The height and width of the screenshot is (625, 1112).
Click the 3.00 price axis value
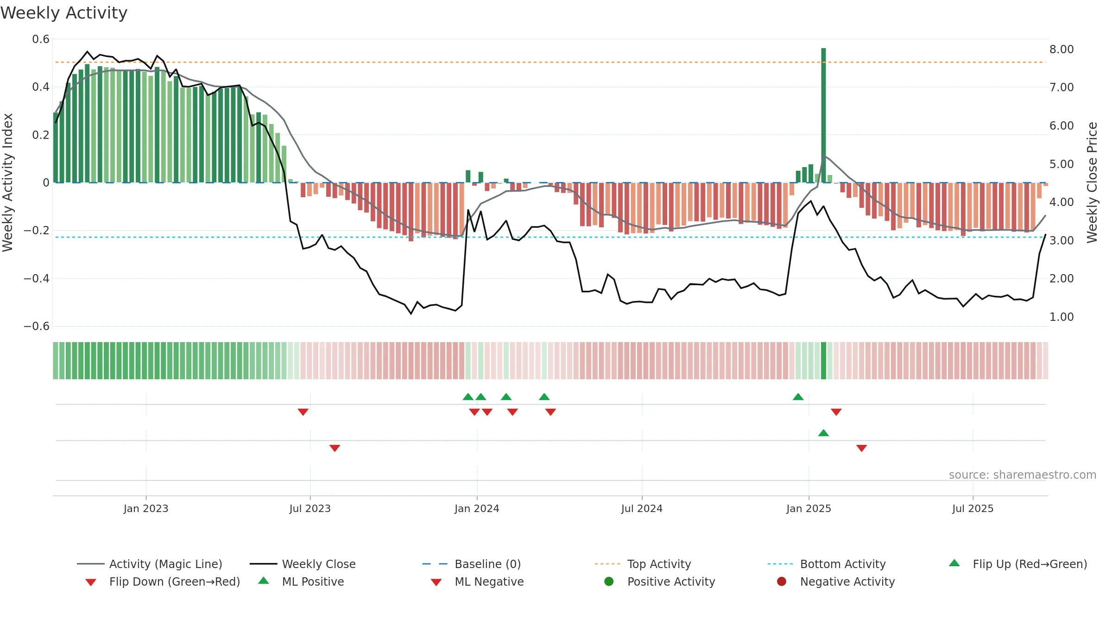click(x=1061, y=240)
